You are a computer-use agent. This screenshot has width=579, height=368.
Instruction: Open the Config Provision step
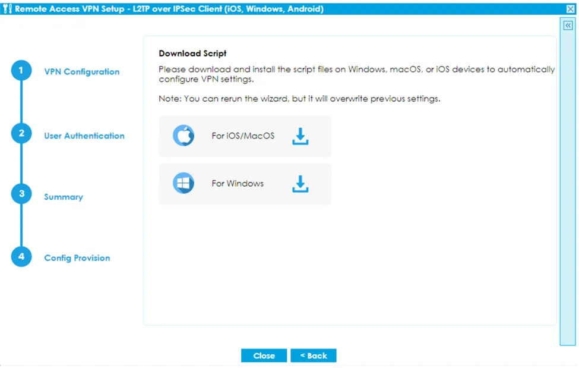(x=77, y=257)
